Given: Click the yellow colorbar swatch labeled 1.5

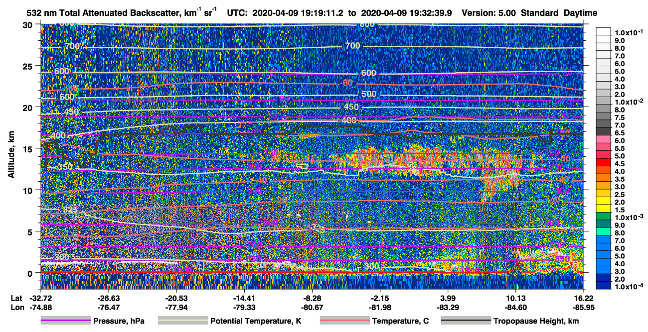Looking at the screenshot, I should coord(603,210).
